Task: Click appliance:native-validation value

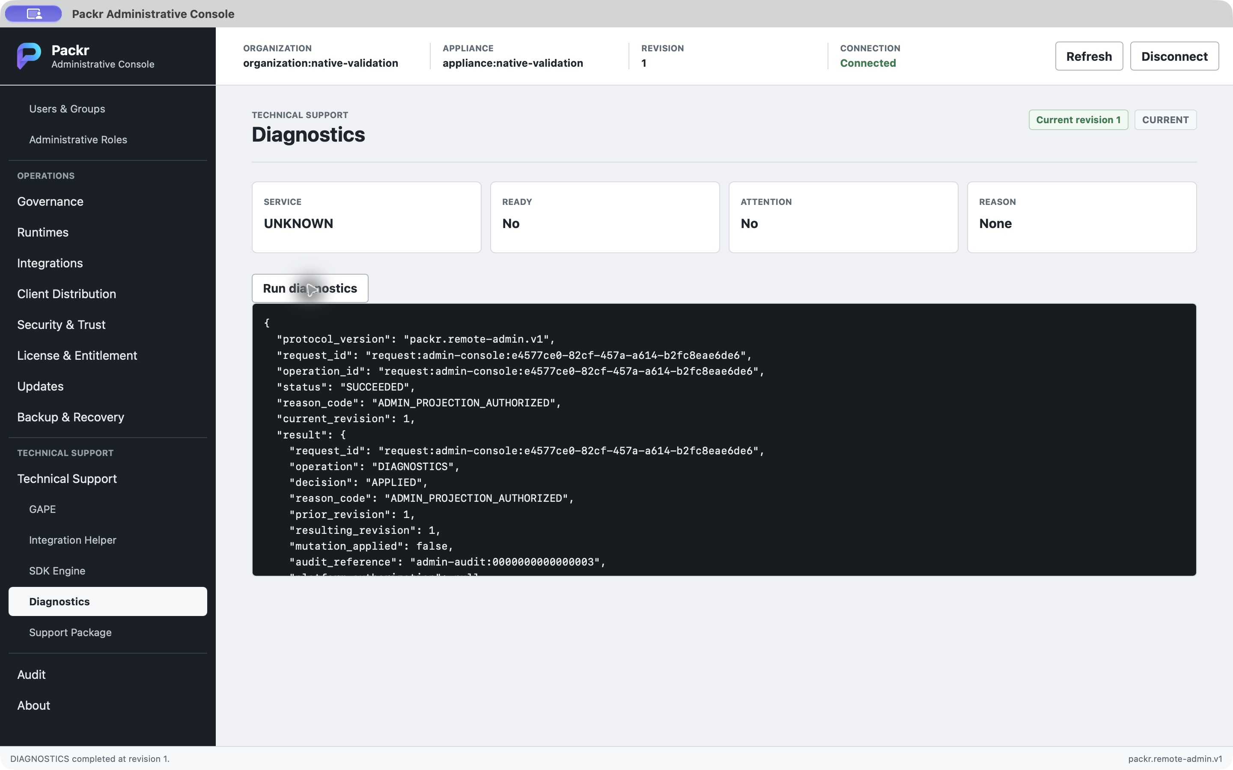Action: (512, 63)
